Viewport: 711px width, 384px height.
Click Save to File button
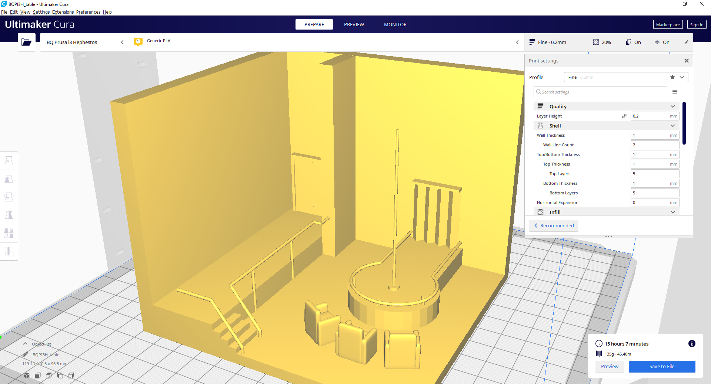coord(662,366)
